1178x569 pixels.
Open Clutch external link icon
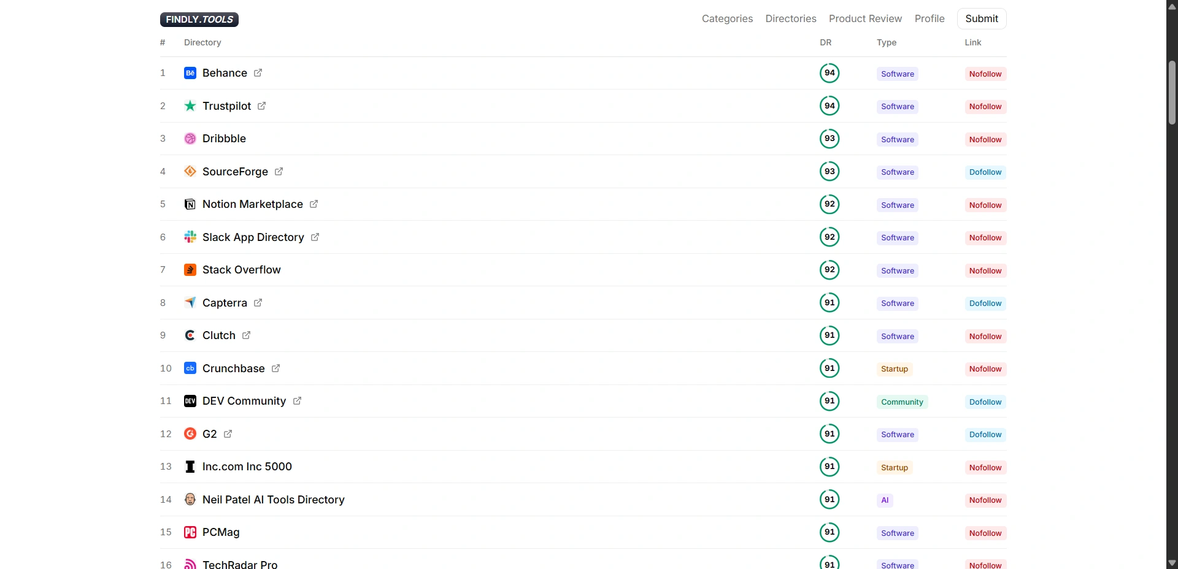246,335
